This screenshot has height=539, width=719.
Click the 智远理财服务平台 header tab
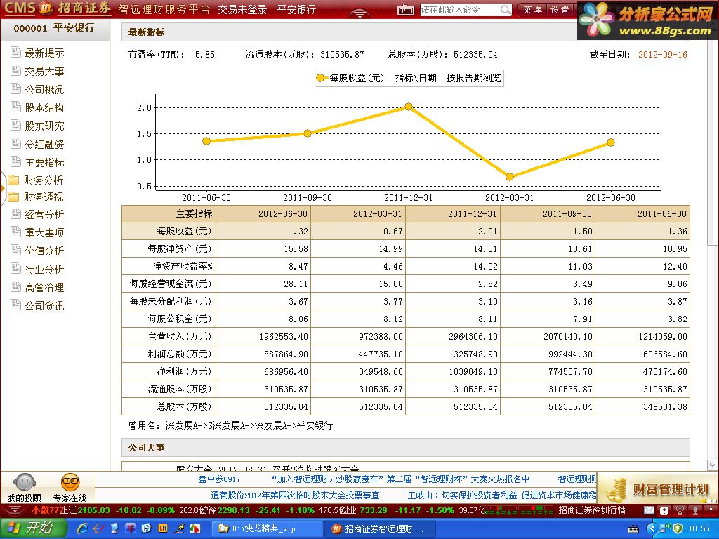coord(164,10)
